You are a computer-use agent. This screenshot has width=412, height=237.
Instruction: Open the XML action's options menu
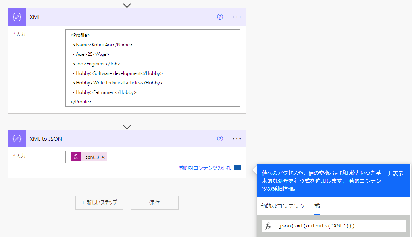point(237,17)
